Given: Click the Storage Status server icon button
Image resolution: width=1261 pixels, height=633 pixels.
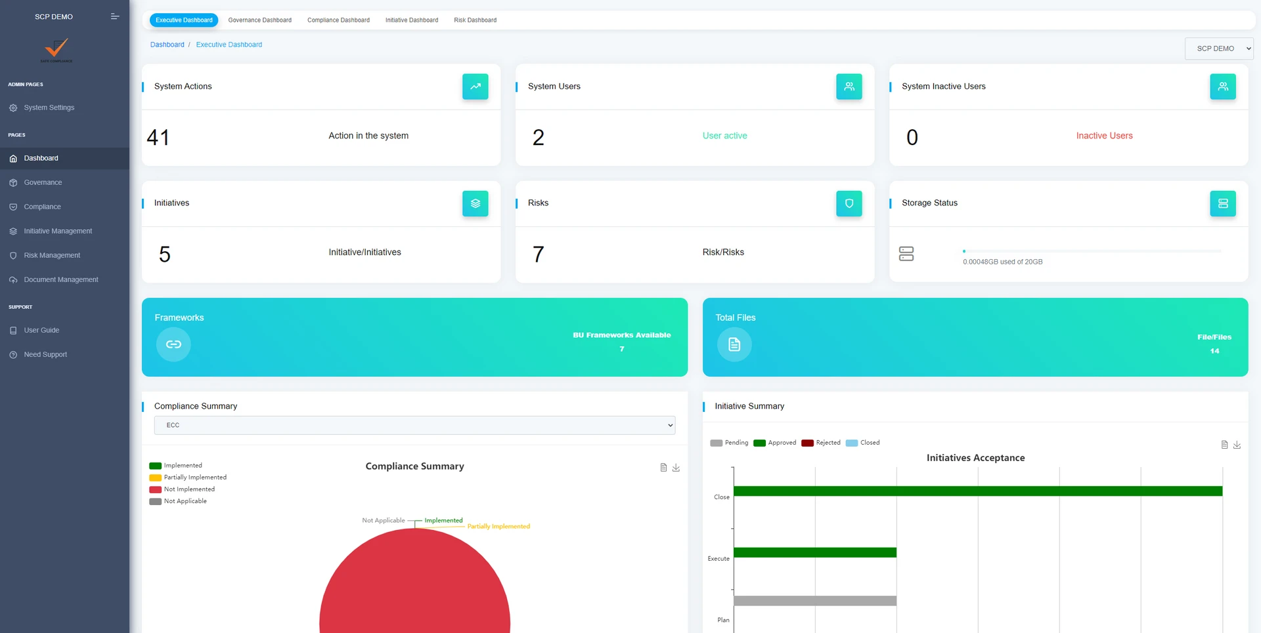Looking at the screenshot, I should click(x=1222, y=203).
